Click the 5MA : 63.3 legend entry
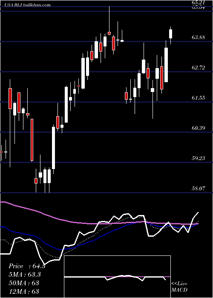The height and width of the screenshot is (298, 213). pos(25,275)
